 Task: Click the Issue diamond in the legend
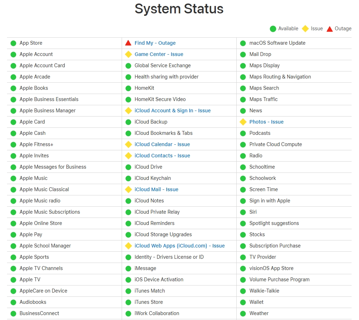tap(305, 29)
